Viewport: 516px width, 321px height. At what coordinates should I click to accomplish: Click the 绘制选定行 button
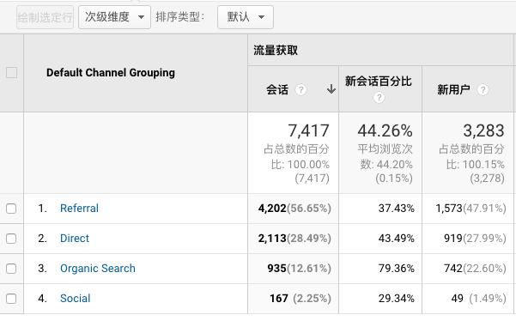point(46,17)
